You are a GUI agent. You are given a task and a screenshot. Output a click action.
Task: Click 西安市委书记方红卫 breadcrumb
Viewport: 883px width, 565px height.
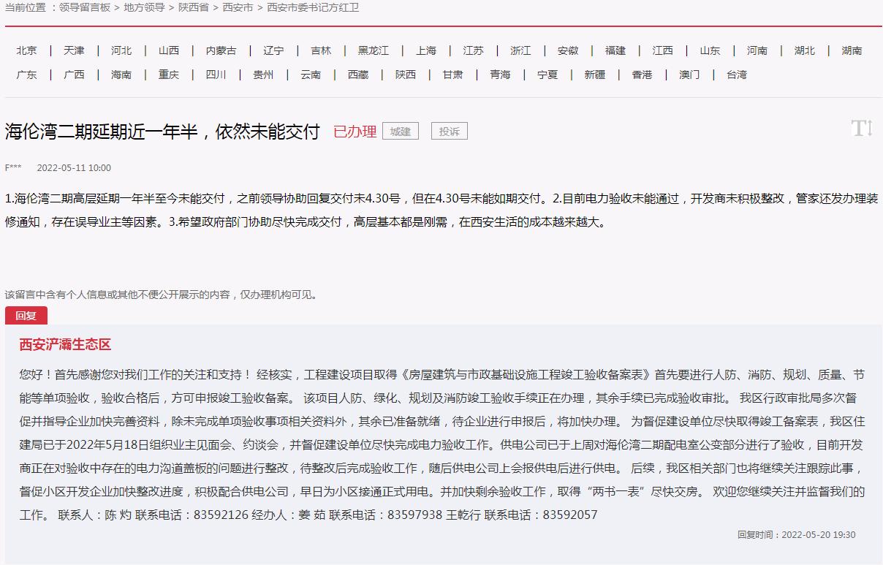[x=313, y=7]
